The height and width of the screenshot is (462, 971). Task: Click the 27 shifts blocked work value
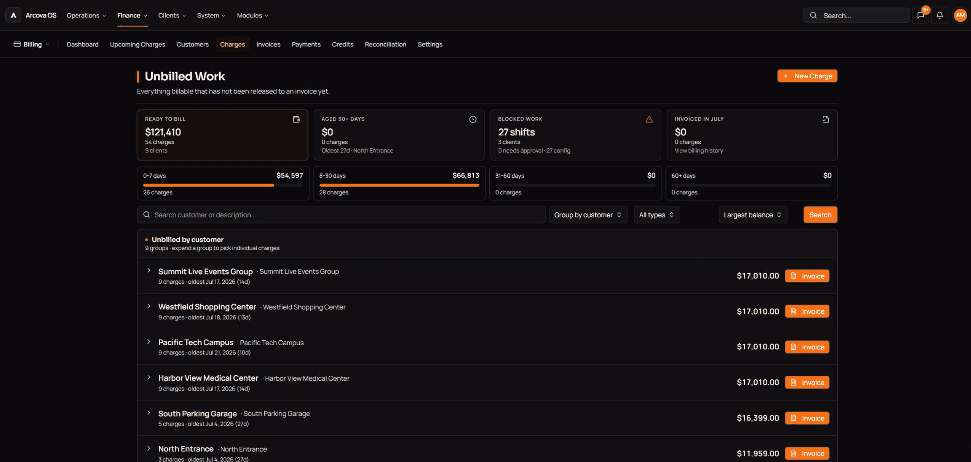click(516, 132)
